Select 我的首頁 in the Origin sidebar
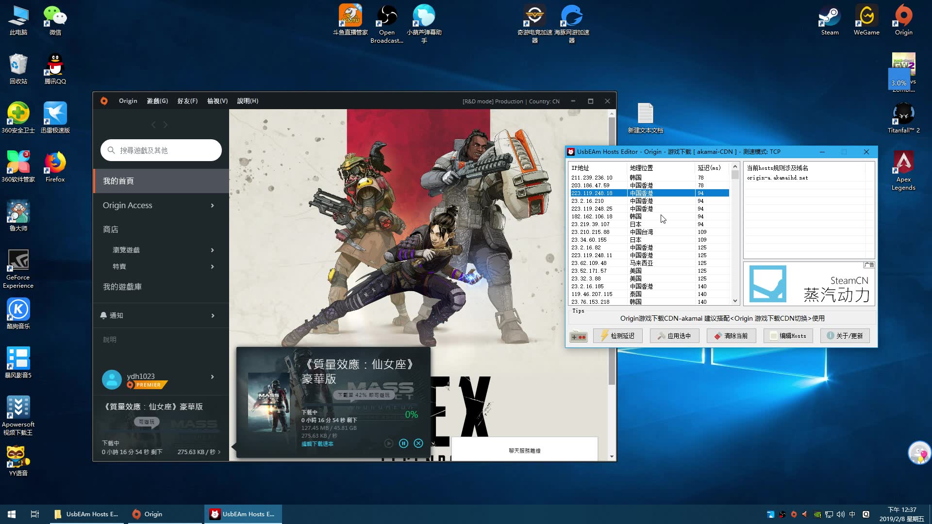Viewport: 932px width, 524px height. (161, 181)
